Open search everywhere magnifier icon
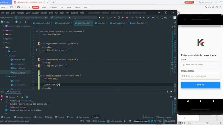 [170, 18]
